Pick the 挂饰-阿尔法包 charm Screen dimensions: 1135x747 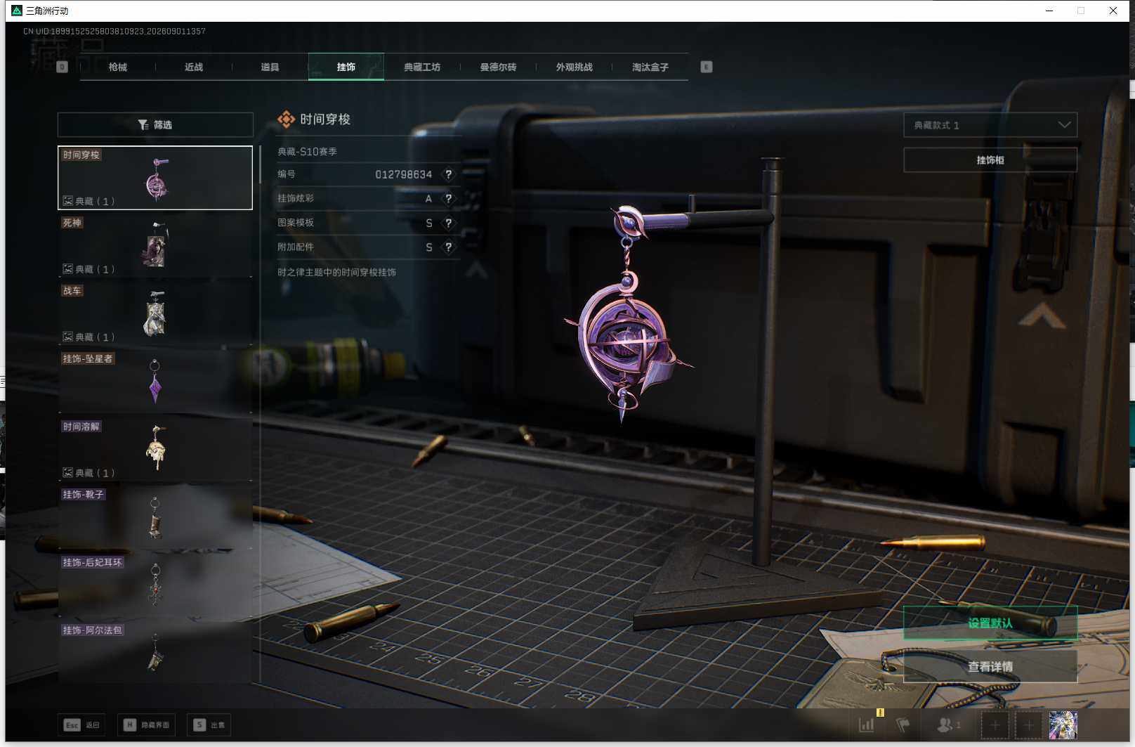(x=155, y=653)
